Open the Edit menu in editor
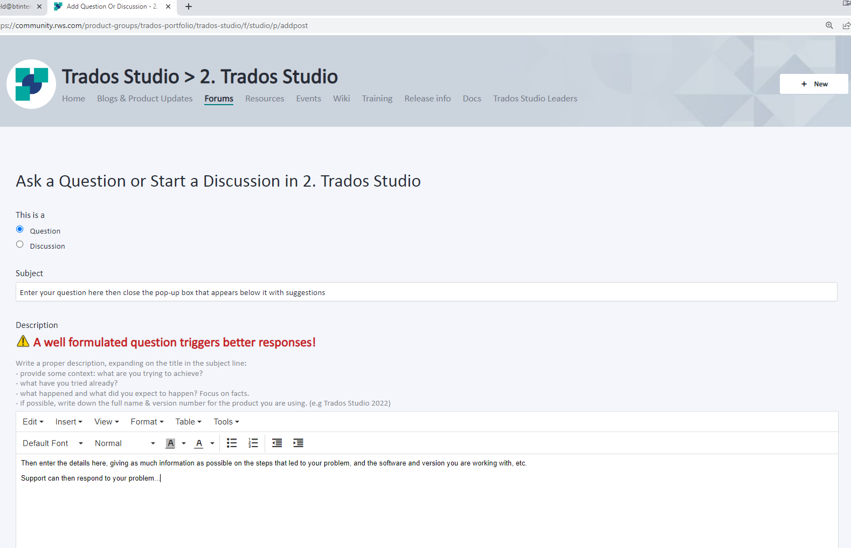 [33, 422]
